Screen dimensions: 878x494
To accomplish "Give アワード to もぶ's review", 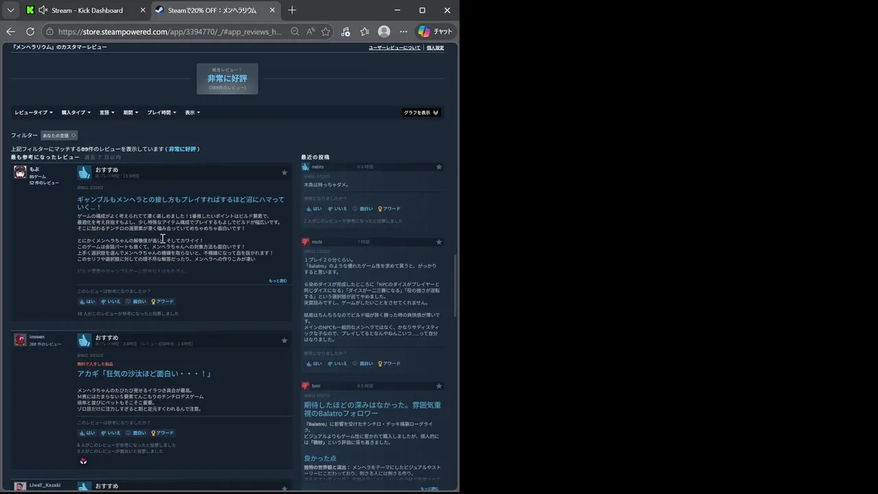I will (163, 301).
